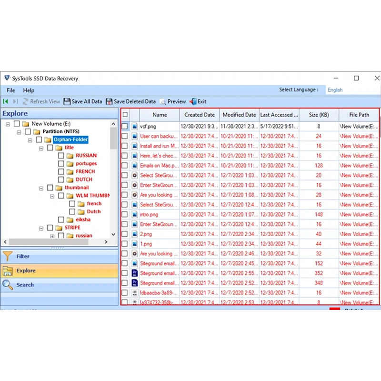The image size is (381, 381).
Task: Click the RUSSIAN folder icon in tree
Action: [70, 156]
